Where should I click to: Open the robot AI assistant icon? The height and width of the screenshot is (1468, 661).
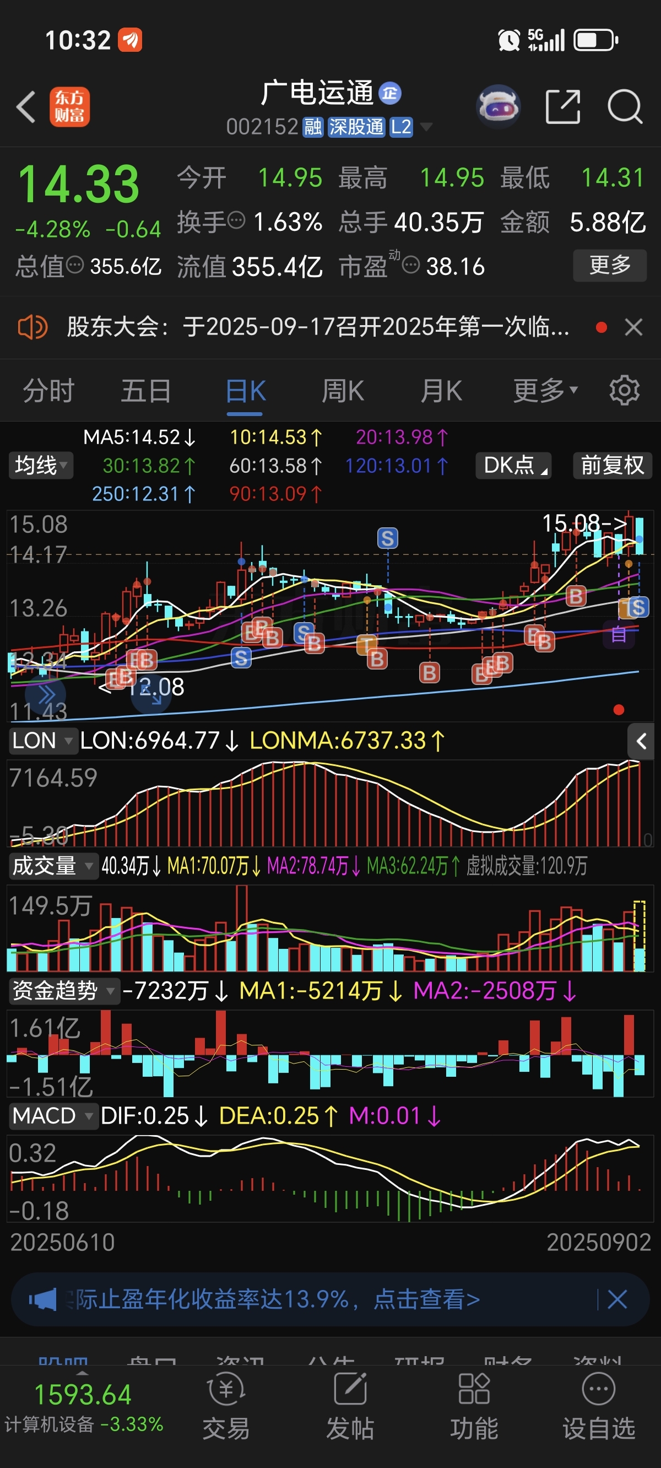tap(498, 106)
